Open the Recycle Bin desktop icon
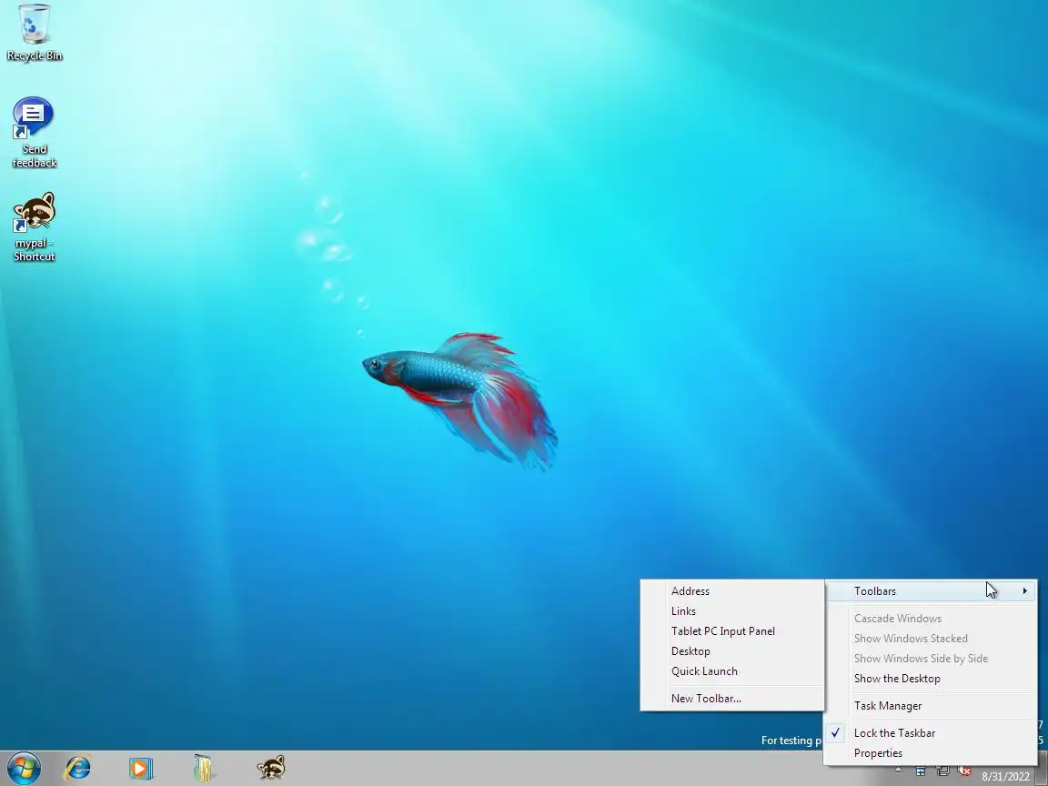This screenshot has width=1048, height=786. pyautogui.click(x=34, y=32)
